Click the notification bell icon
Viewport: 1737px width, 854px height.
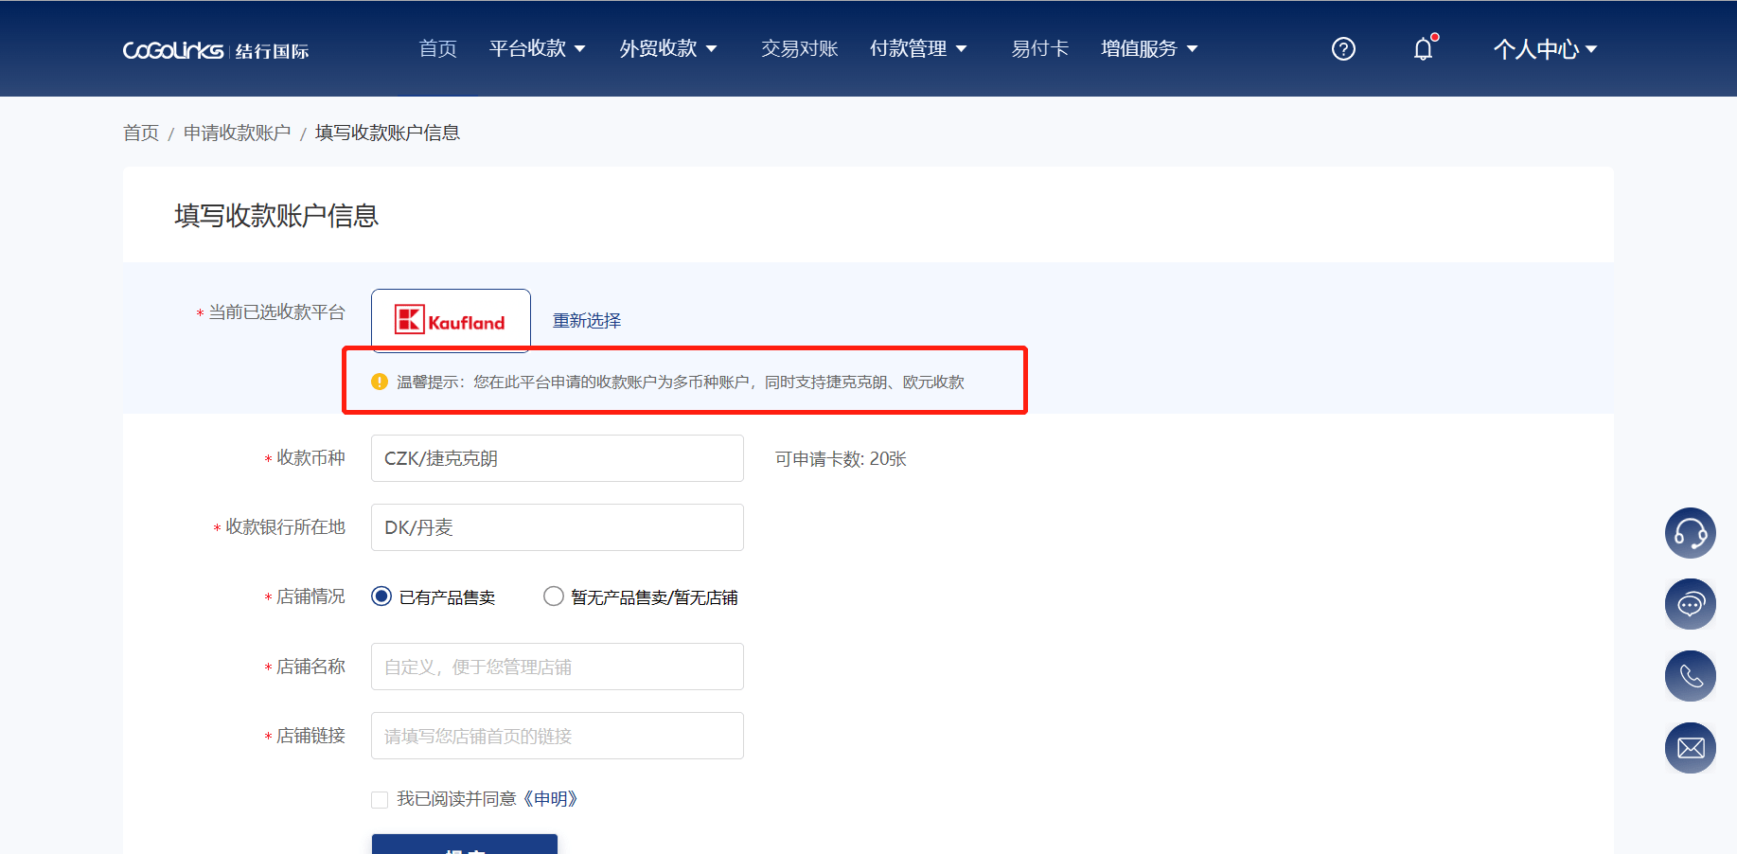[x=1423, y=48]
